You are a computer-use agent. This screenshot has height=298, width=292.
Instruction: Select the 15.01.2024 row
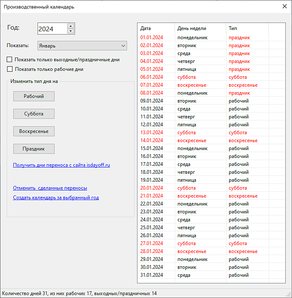coord(211,148)
